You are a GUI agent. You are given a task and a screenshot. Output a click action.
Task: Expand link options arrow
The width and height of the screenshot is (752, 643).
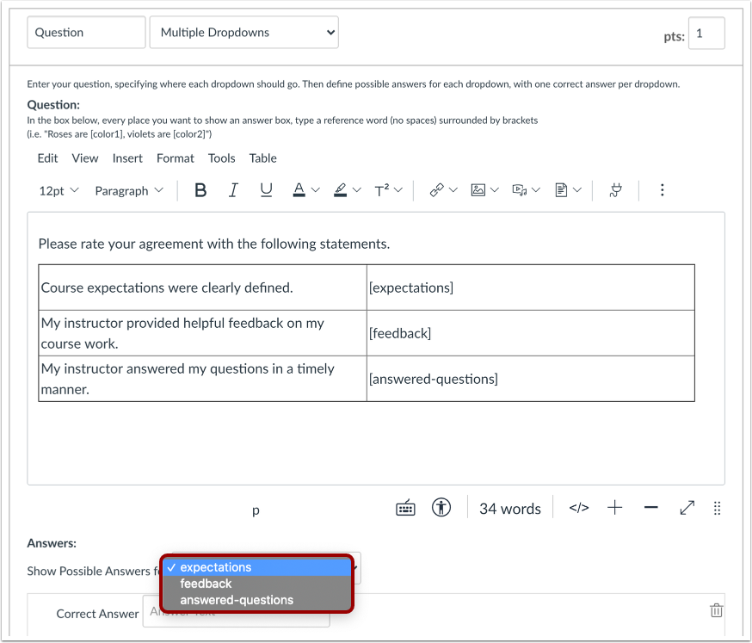[x=453, y=190]
